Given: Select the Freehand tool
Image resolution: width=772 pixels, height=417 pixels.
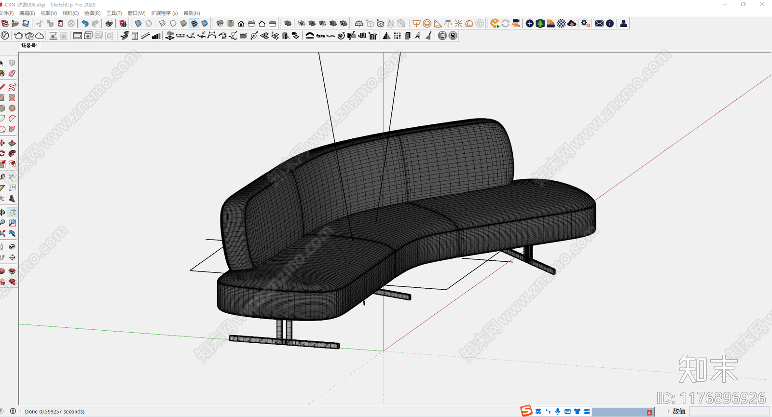Looking at the screenshot, I should (x=12, y=87).
